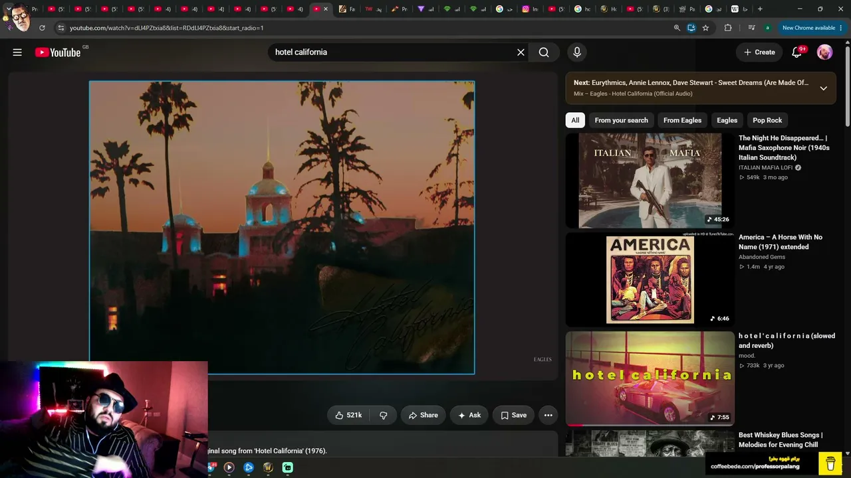Select the From Eagles chip

click(x=682, y=120)
